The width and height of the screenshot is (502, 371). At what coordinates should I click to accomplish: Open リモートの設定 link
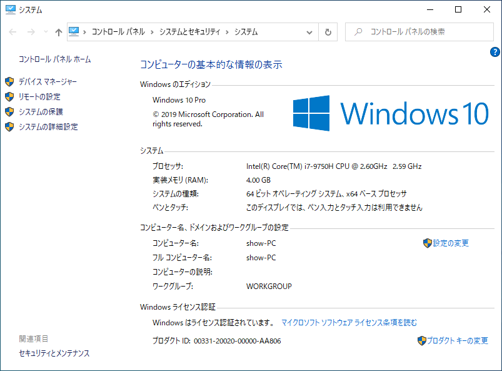[x=39, y=97]
